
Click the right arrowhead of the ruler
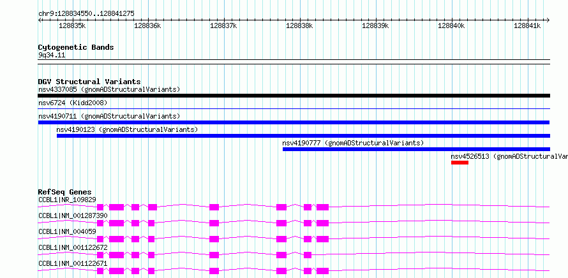[x=548, y=20]
